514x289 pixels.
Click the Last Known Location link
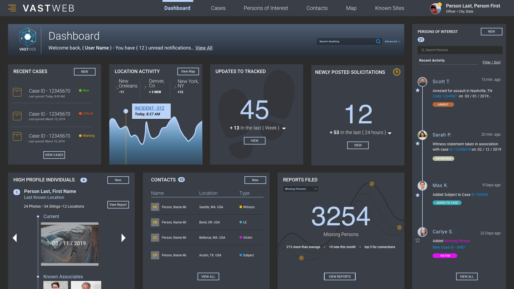(x=44, y=197)
